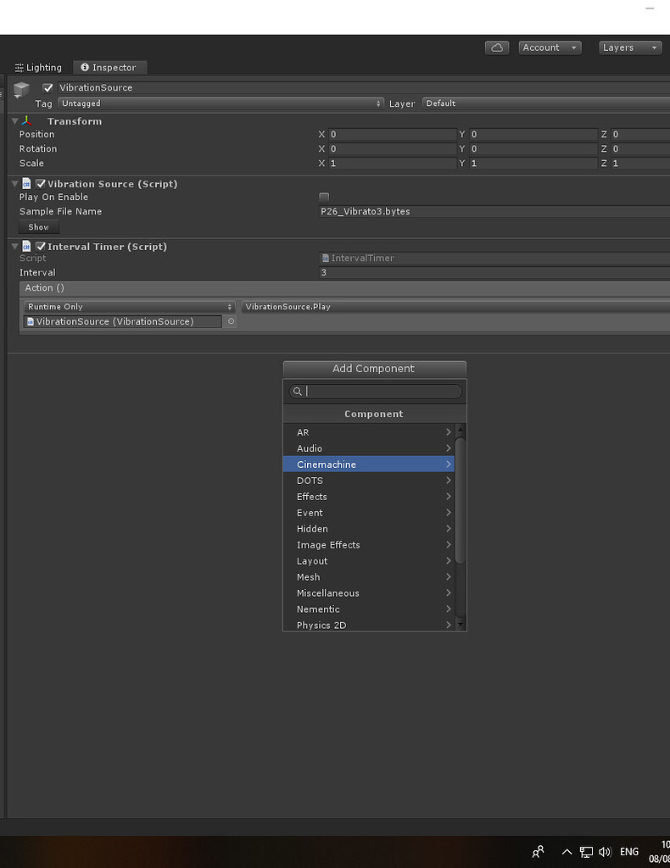Open the Audio component category

pyautogui.click(x=369, y=448)
